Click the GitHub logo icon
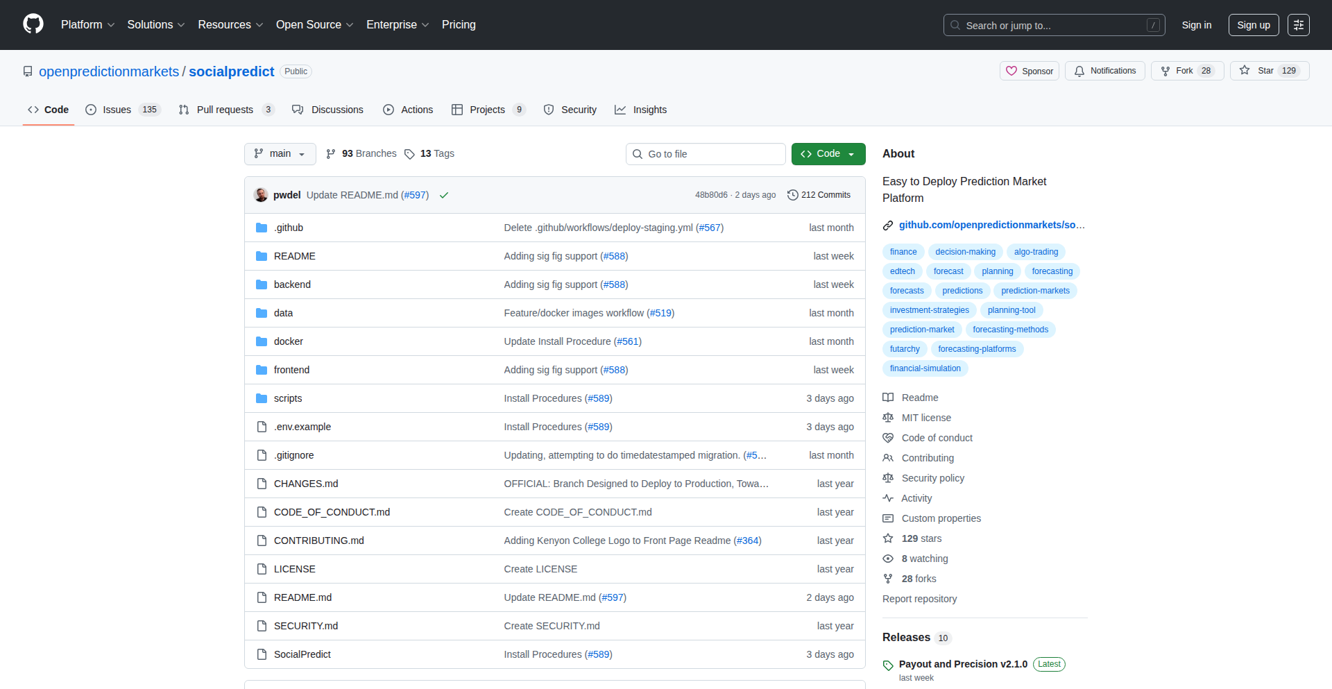Image resolution: width=1332 pixels, height=689 pixels. (33, 24)
